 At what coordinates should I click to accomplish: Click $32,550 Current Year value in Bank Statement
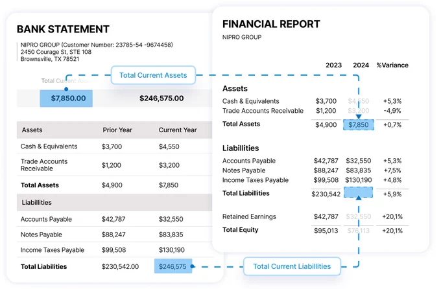pos(171,219)
